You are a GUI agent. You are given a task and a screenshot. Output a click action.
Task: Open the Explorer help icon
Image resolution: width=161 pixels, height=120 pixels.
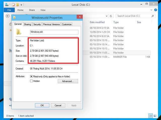tap(155, 10)
